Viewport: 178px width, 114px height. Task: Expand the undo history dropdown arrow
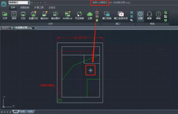tap(35, 3)
